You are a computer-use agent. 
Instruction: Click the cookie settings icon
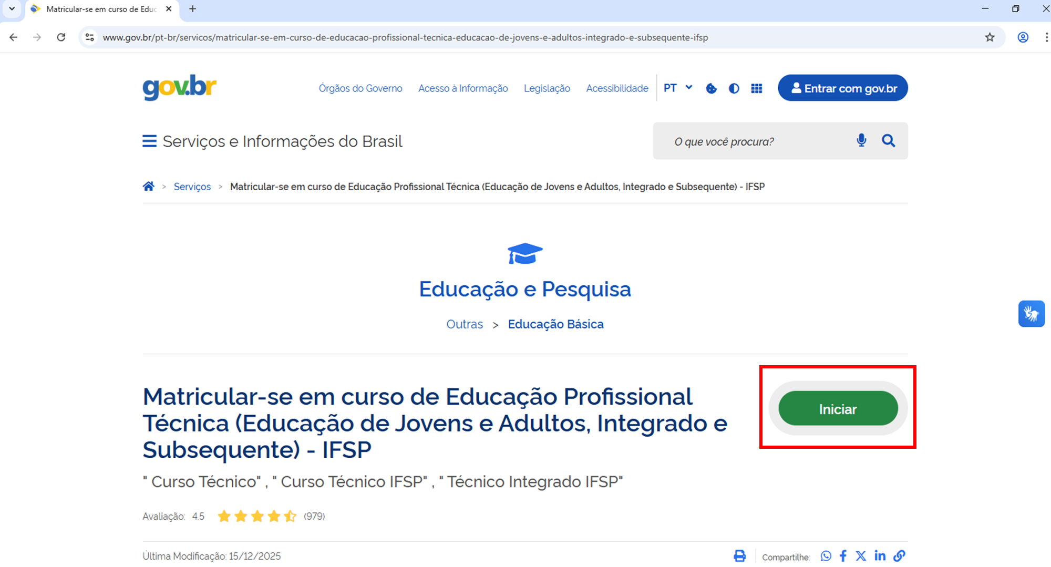(711, 88)
